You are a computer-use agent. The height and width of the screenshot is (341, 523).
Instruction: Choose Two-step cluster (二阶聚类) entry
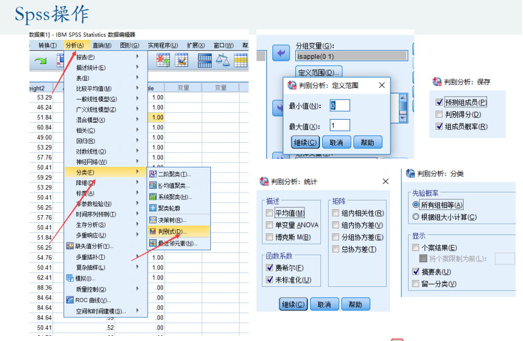click(x=178, y=174)
